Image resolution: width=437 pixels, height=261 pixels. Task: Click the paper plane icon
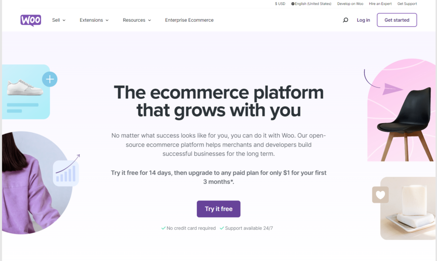[x=393, y=89]
